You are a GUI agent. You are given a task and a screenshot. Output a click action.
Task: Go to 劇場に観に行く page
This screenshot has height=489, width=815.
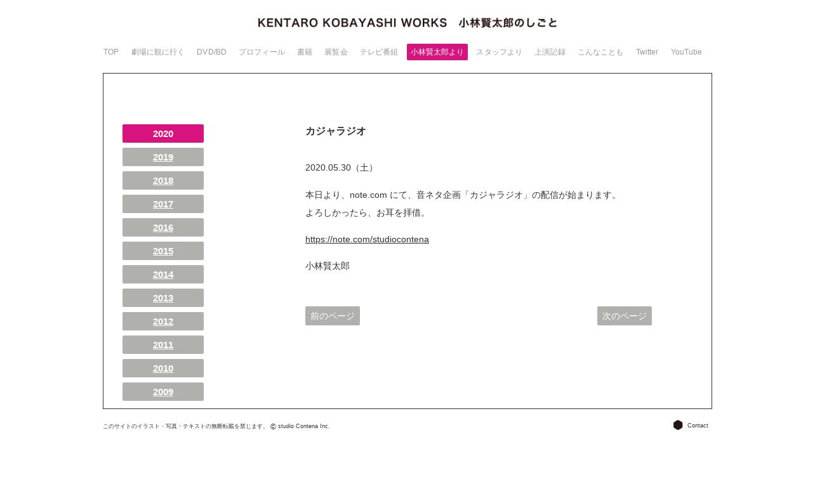click(x=158, y=52)
